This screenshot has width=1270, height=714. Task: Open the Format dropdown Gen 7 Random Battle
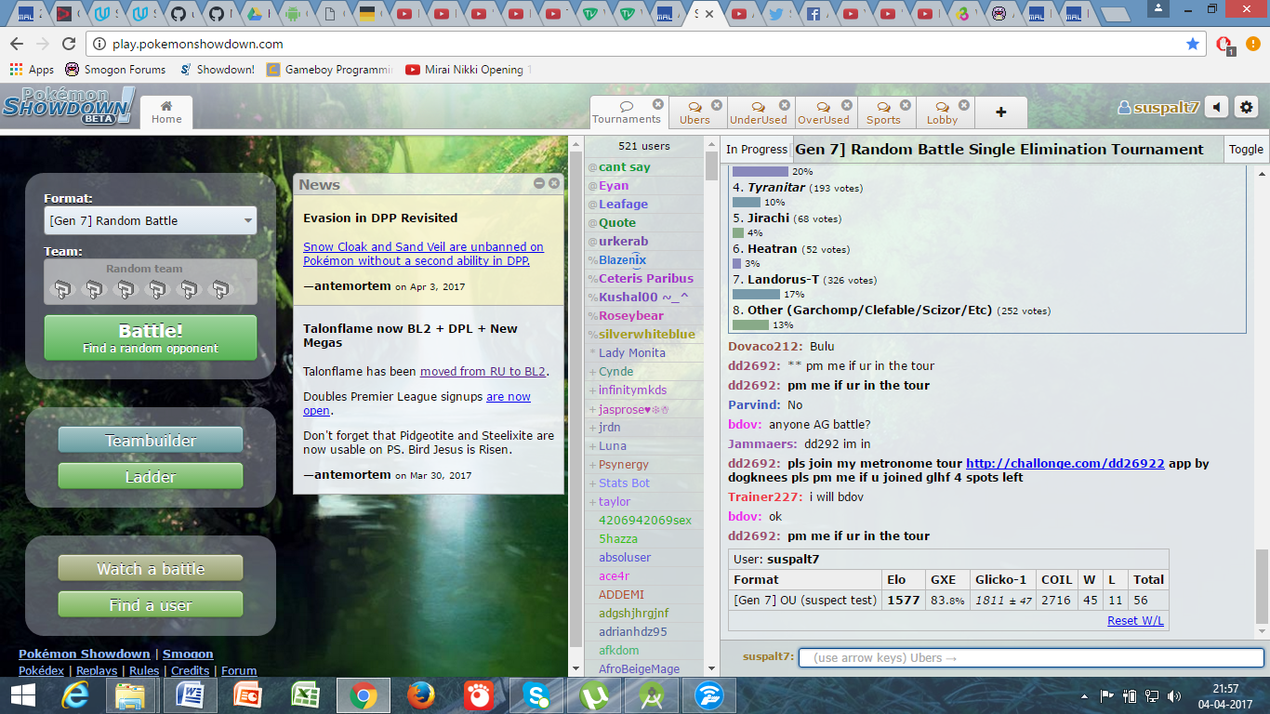click(x=151, y=220)
